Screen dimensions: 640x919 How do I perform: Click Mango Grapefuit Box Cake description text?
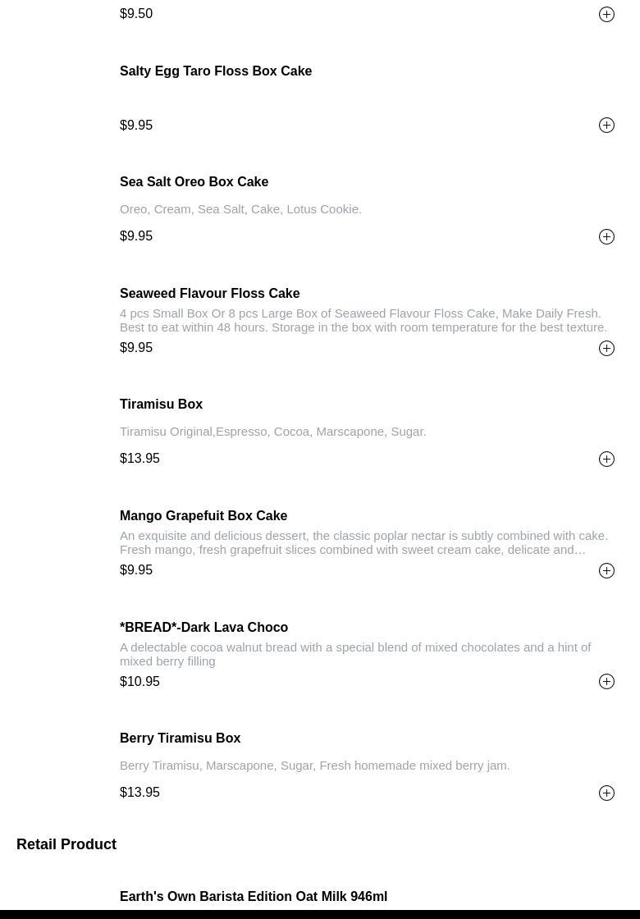pos(363,542)
